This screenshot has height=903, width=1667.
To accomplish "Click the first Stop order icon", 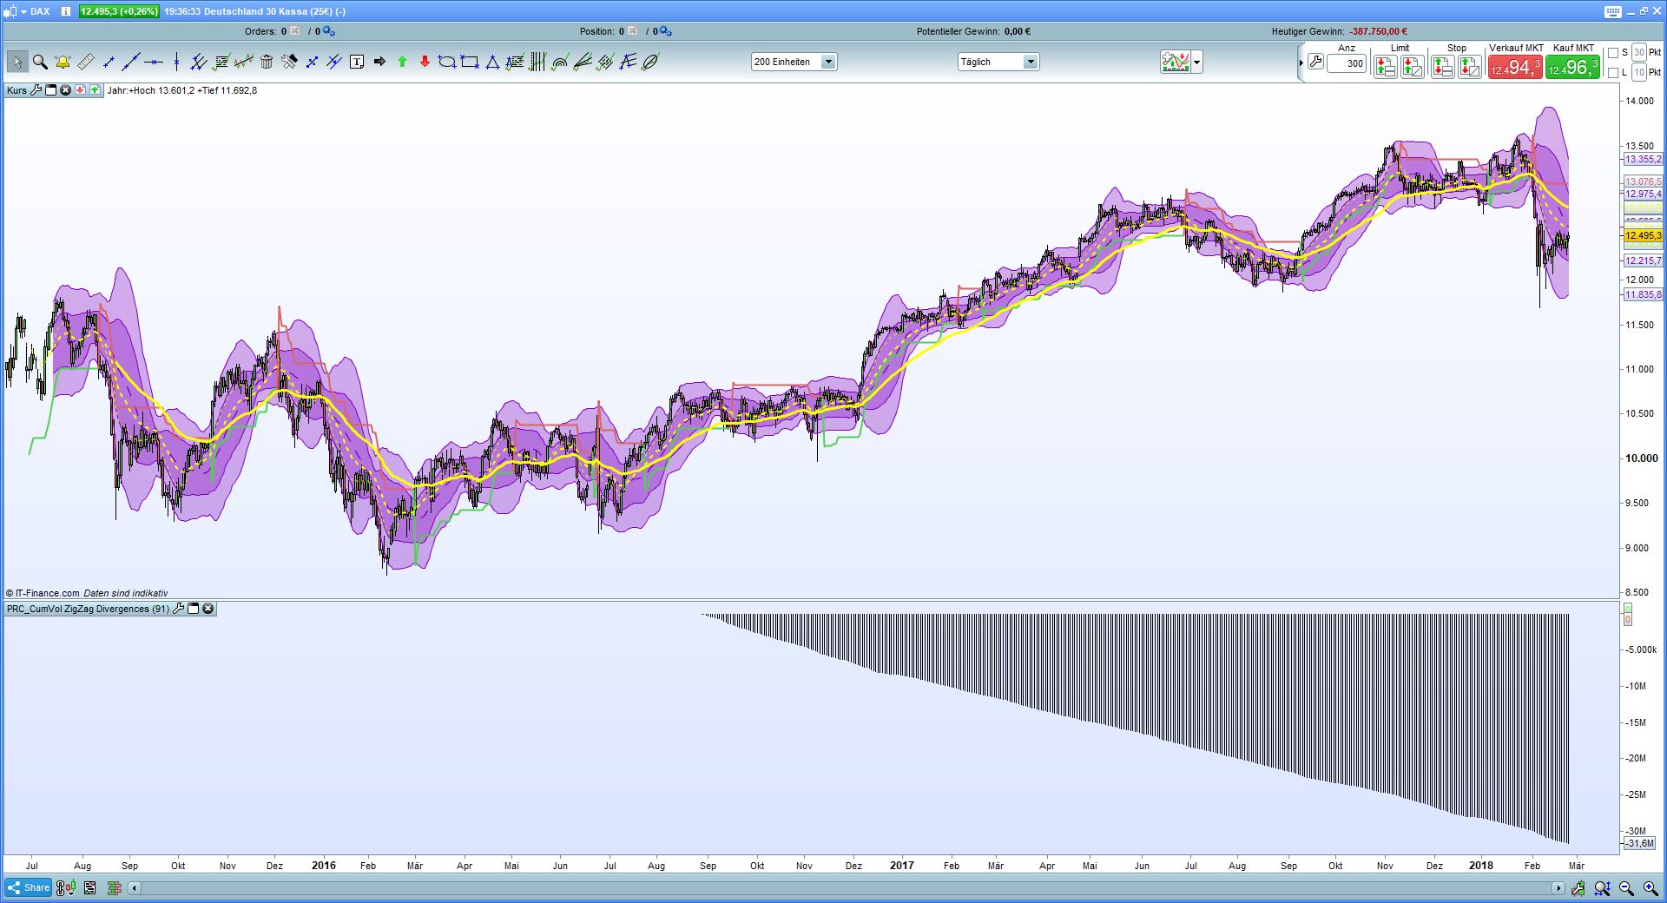I will coord(1443,67).
